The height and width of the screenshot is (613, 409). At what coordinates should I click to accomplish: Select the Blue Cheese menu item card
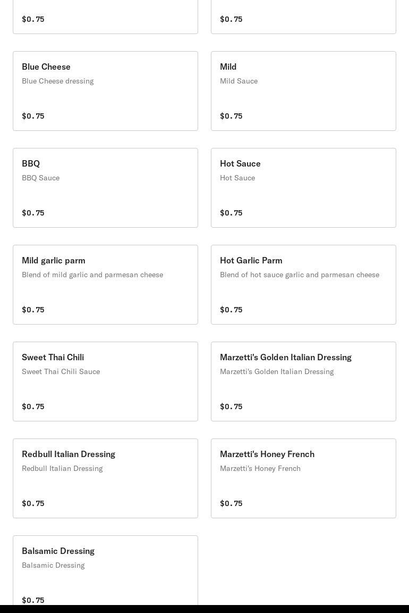point(105,91)
